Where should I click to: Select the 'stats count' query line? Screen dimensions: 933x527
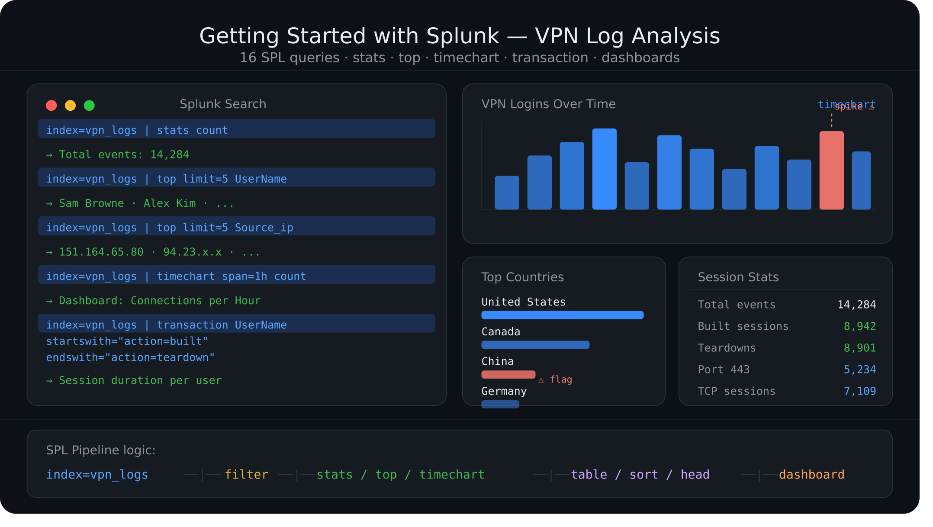[237, 129]
